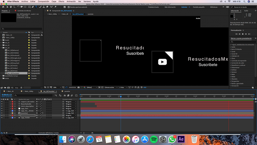Image resolution: width=257 pixels, height=145 pixels.
Task: Click Conmutar definidores / modos button
Action: tap(49, 133)
